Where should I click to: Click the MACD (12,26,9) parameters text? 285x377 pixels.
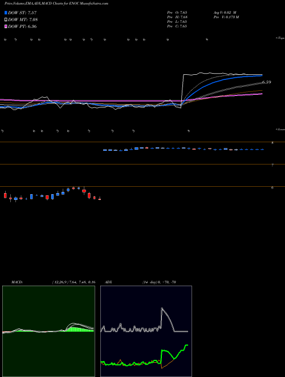click(74, 282)
